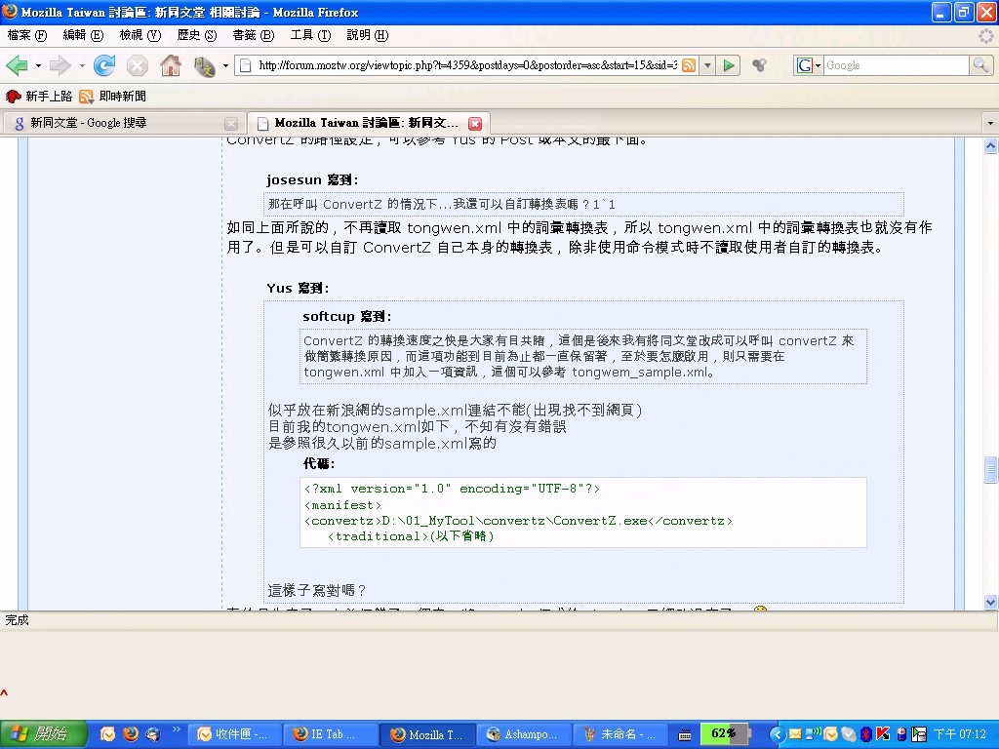Screen dimensions: 999x749
Task: Click the Tongwen conversion toolbar icon
Action: point(204,65)
